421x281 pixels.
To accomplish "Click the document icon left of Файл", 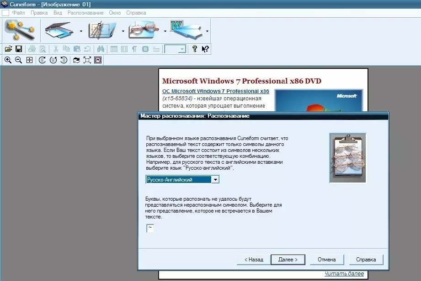I will [5, 13].
